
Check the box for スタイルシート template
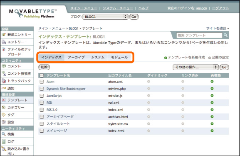coord(42,124)
